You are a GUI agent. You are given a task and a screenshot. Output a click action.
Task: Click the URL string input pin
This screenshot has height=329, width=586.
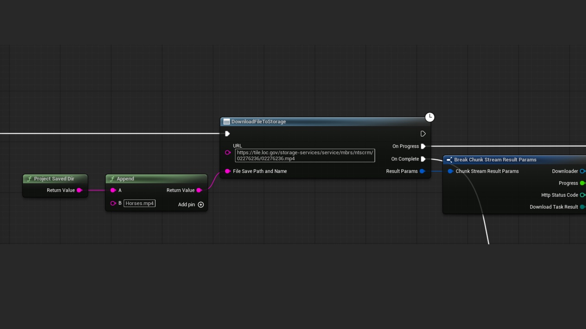228,153
